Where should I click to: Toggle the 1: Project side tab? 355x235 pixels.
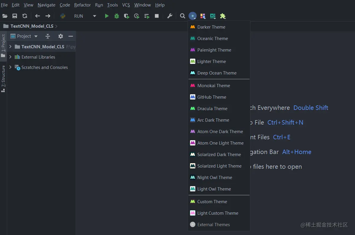pos(3,46)
